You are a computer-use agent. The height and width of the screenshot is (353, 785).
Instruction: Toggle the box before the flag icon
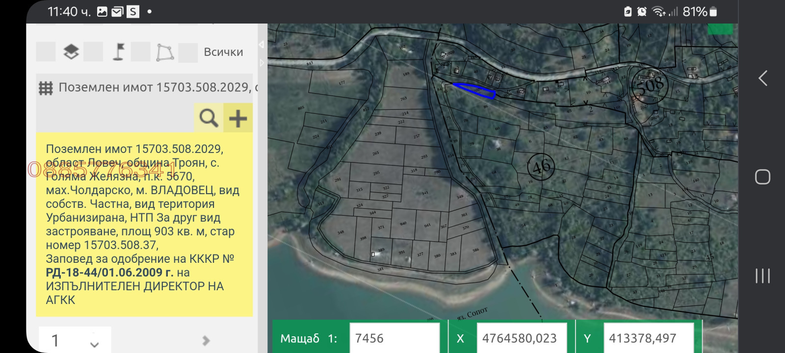click(93, 52)
